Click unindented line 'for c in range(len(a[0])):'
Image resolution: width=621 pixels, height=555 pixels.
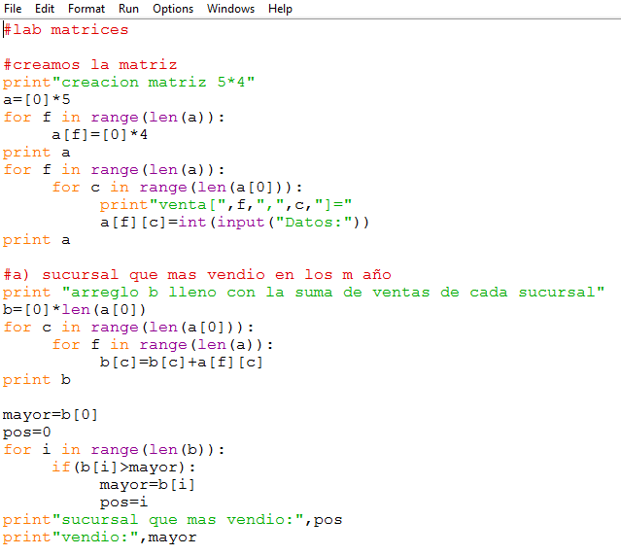pyautogui.click(x=128, y=328)
